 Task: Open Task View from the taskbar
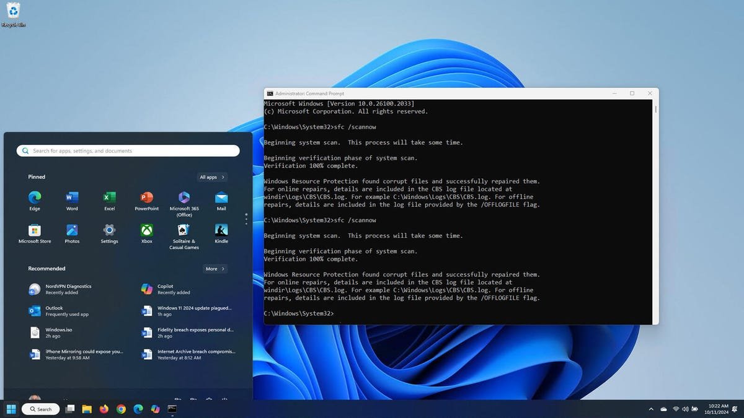(70, 409)
